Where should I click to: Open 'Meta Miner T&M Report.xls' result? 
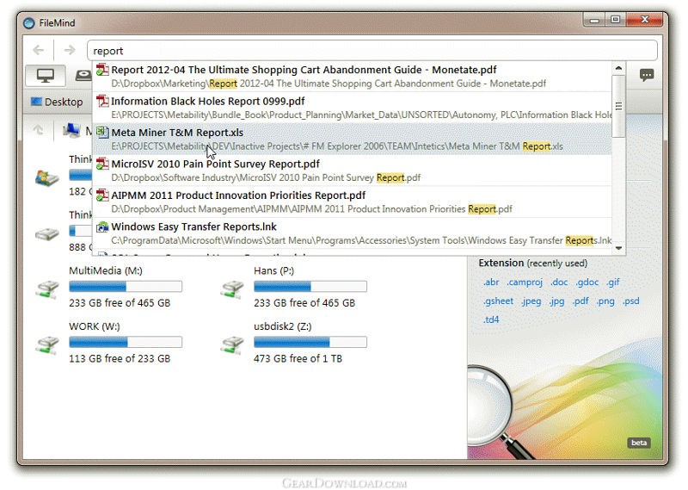(352, 139)
